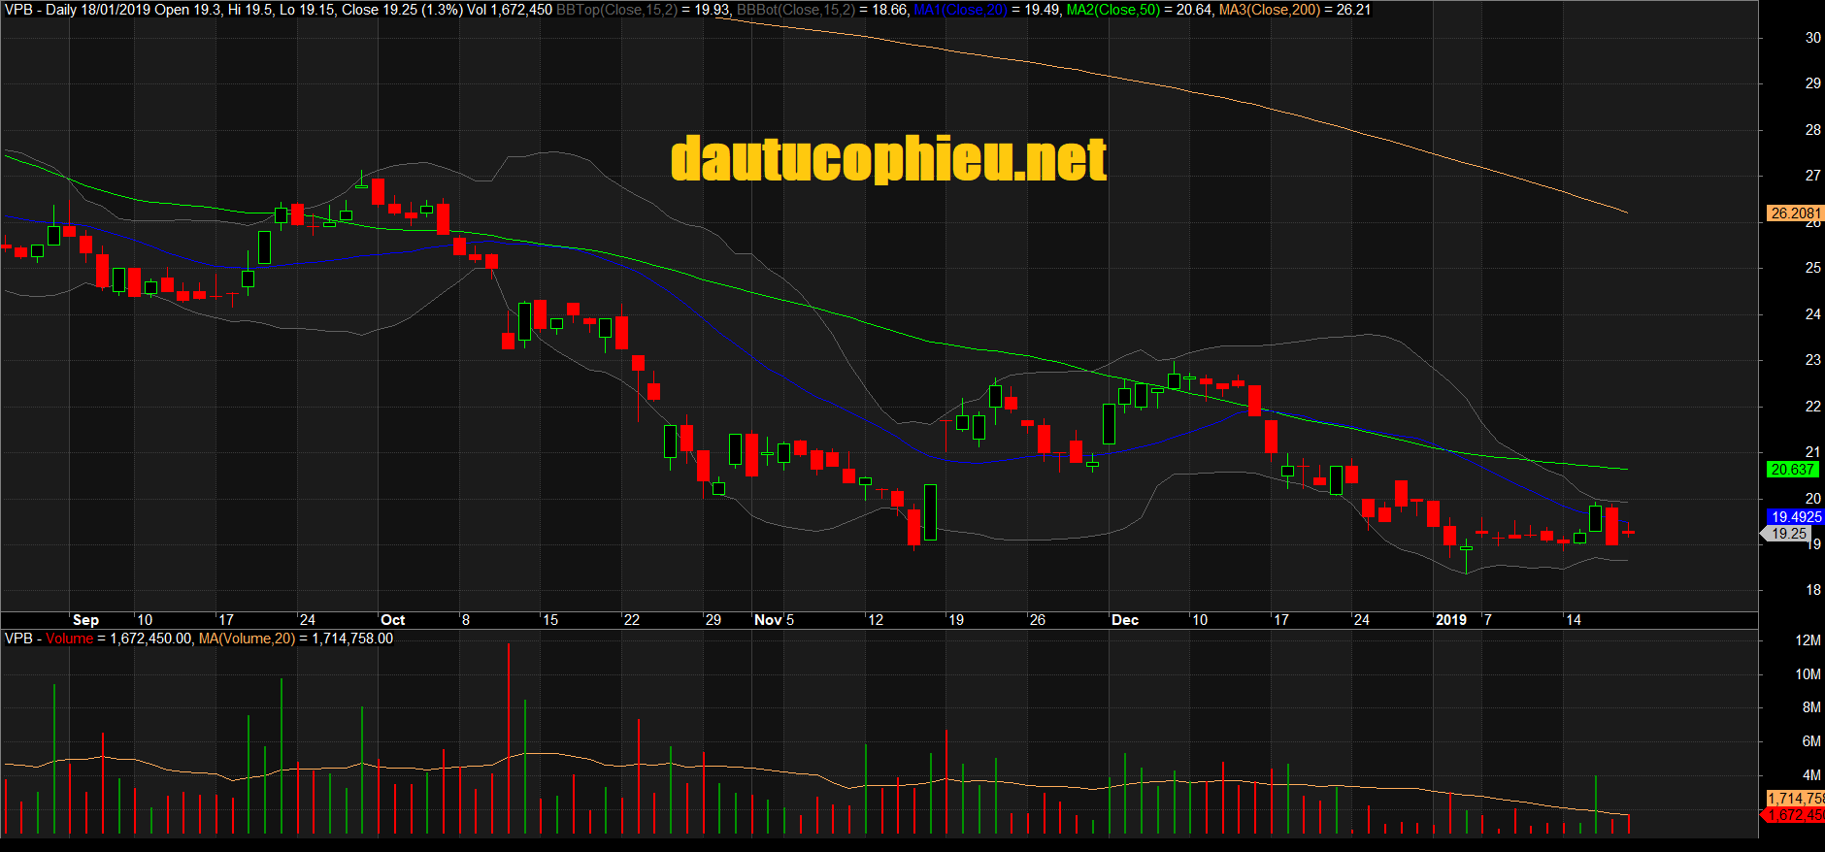This screenshot has width=1825, height=852.
Task: Select the BBTop(Close,15,2) = 19.93 label
Action: click(643, 10)
